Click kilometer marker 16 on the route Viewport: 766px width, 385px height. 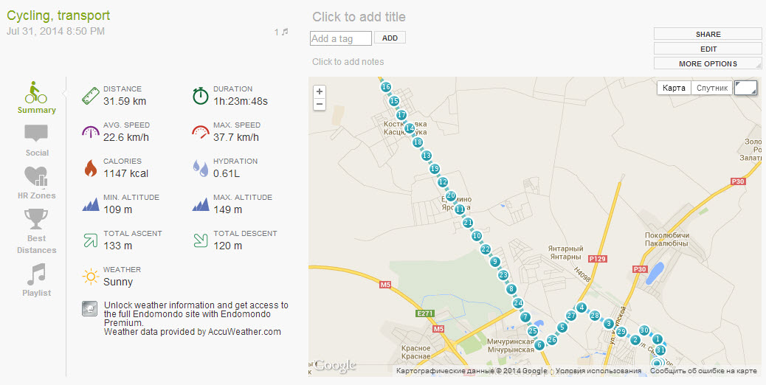(x=385, y=87)
